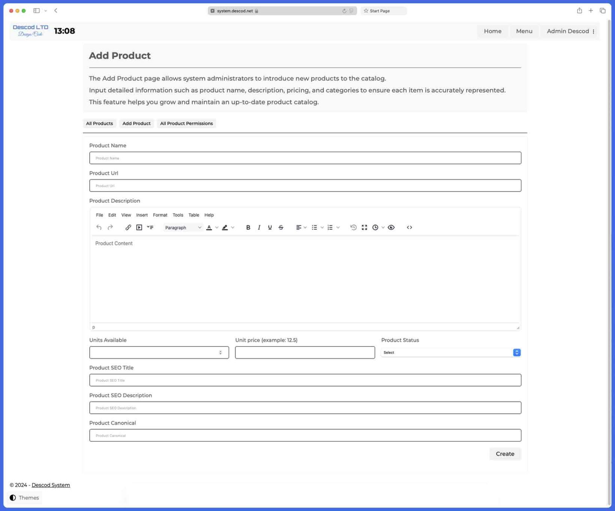Open the source code view icon

pyautogui.click(x=409, y=227)
